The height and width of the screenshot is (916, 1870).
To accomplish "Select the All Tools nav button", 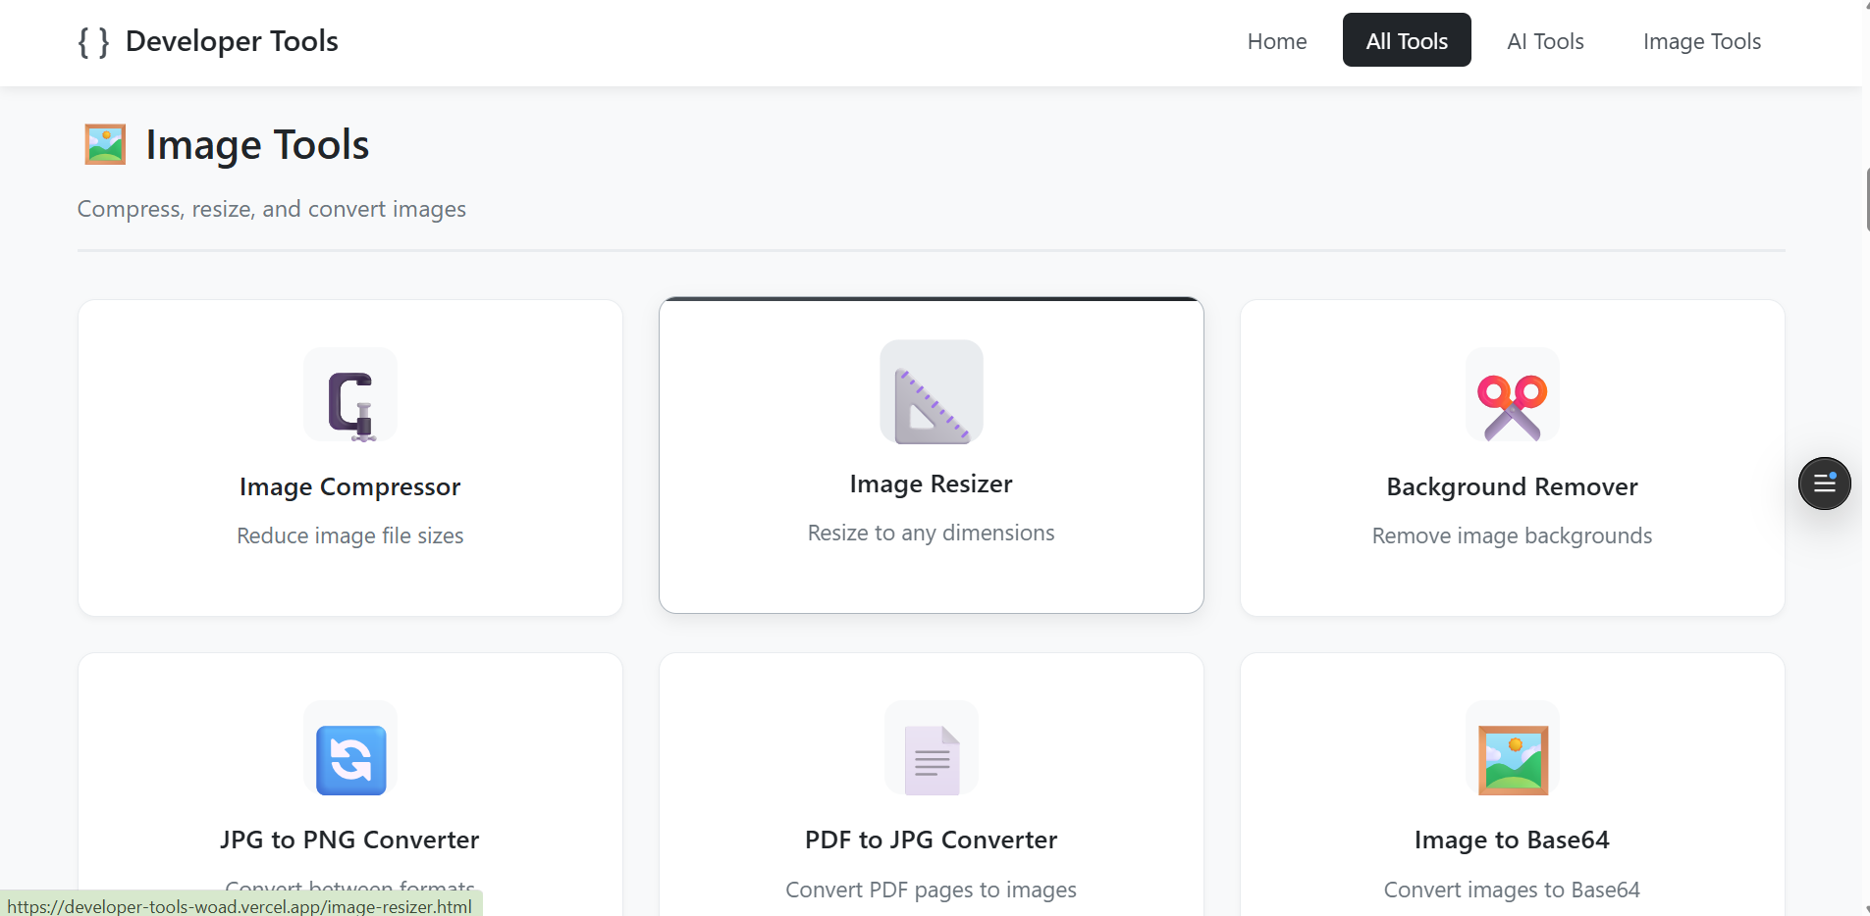I will pyautogui.click(x=1407, y=40).
